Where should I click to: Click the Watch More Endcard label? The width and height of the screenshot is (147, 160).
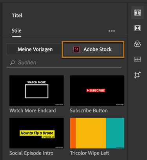[x=33, y=110]
